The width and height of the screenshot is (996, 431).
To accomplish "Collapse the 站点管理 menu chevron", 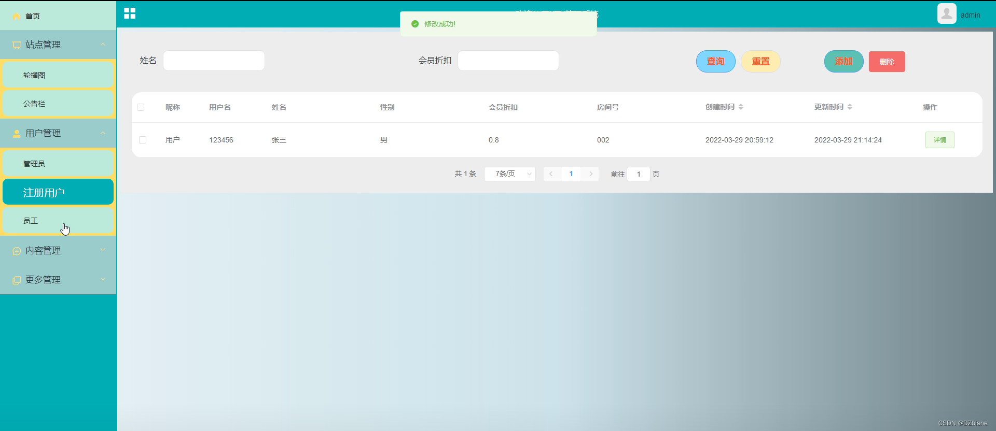I will point(103,45).
